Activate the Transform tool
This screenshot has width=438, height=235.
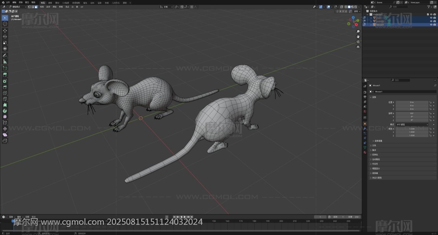(5, 49)
